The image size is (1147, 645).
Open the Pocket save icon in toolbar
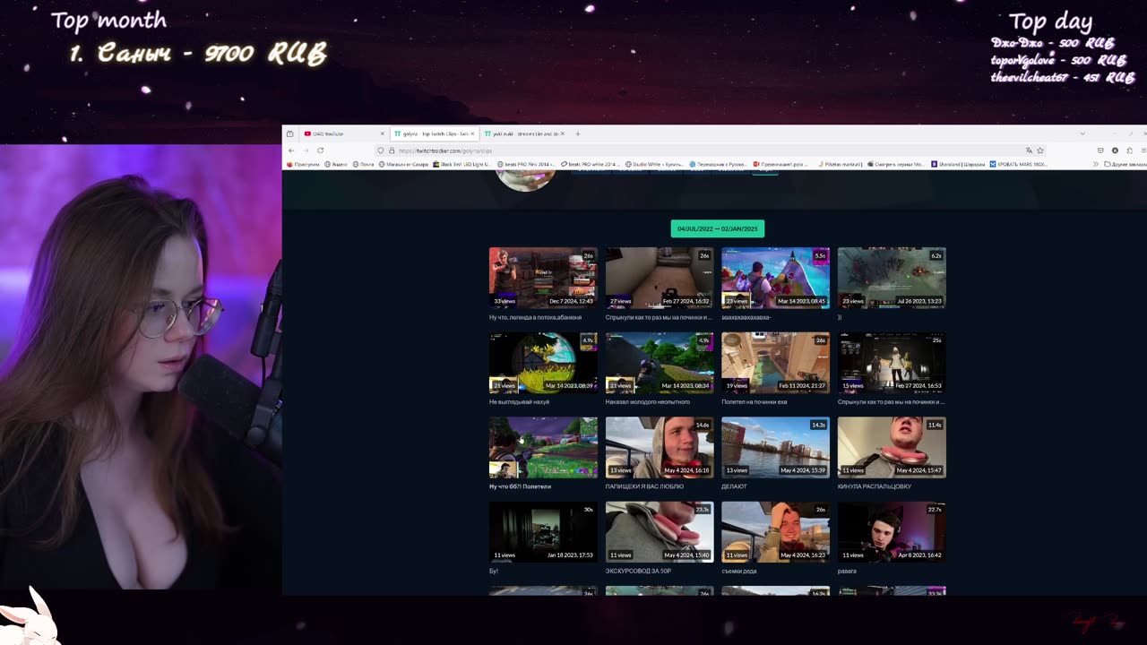click(1100, 150)
